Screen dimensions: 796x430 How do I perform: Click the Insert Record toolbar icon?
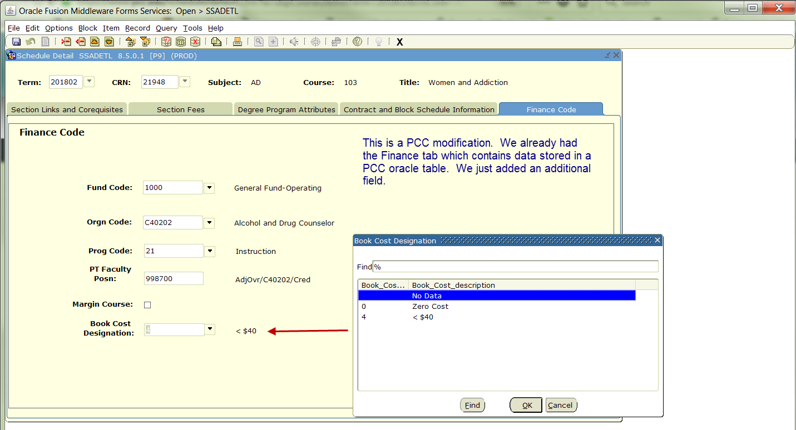67,42
